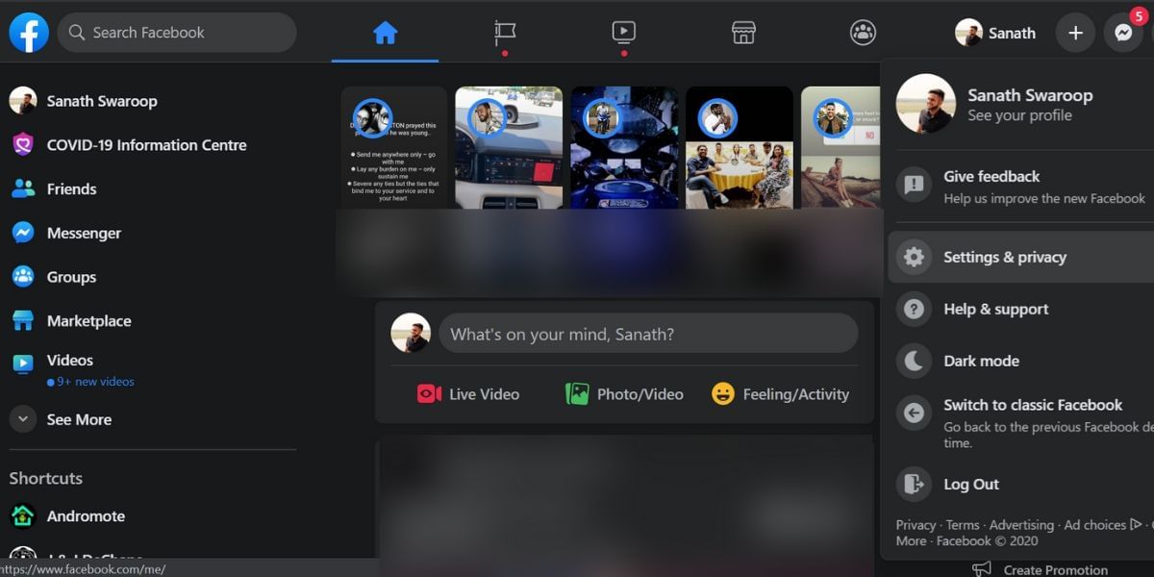Click the Ad choices footer link

point(1102,525)
